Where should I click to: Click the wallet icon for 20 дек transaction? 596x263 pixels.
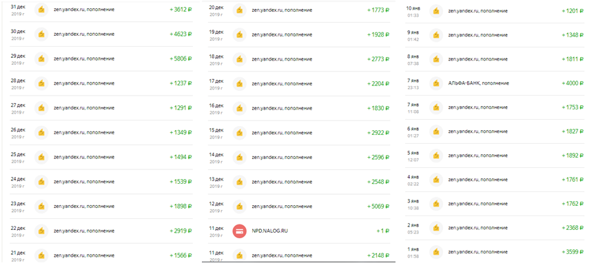coord(240,10)
